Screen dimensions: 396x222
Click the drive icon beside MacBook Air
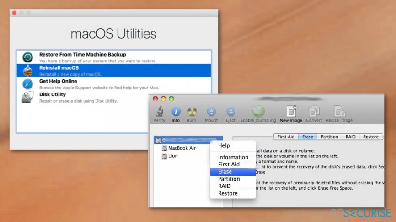point(164,148)
